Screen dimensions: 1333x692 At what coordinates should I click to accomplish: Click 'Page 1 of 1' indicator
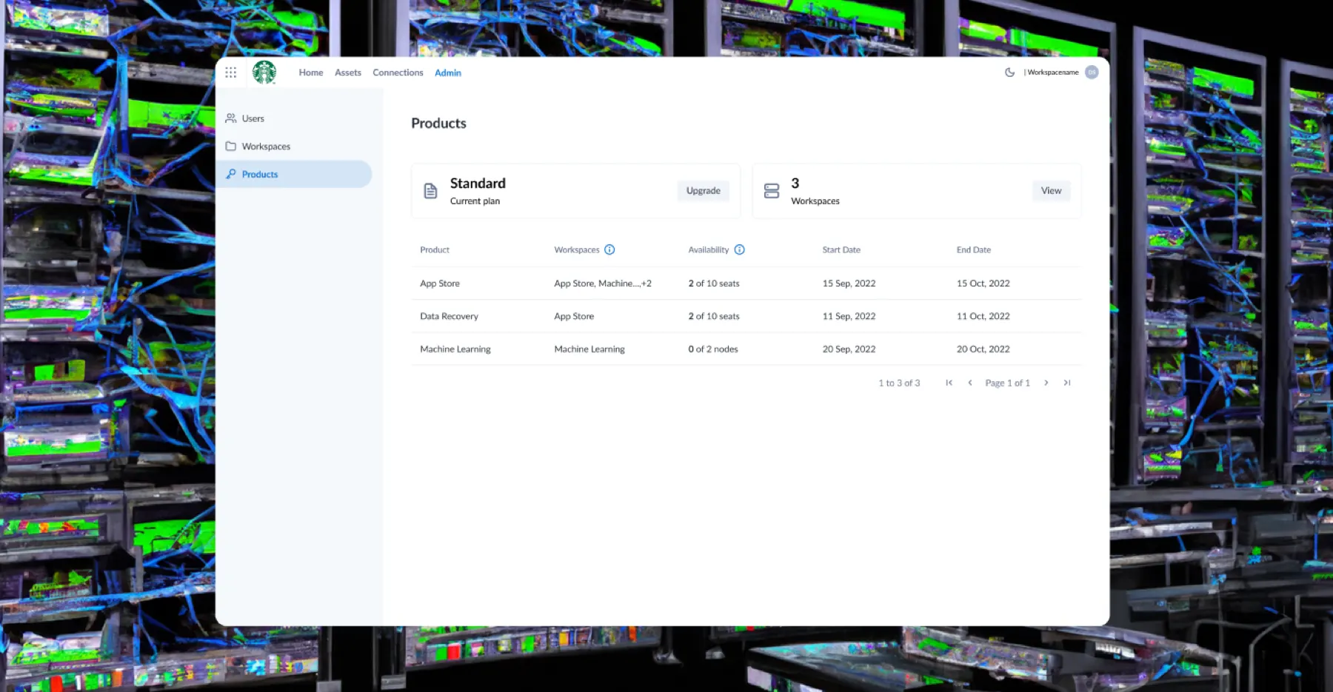[1007, 383]
